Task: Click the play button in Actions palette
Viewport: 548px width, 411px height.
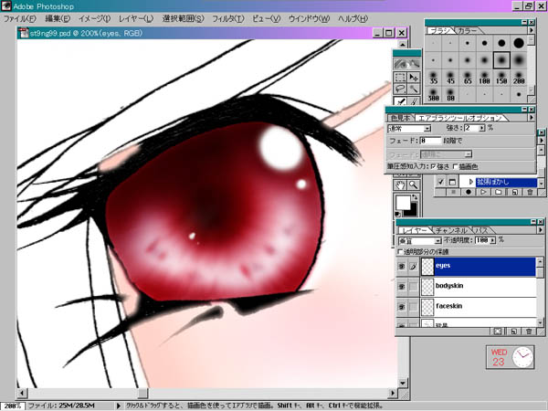Action: tap(483, 192)
